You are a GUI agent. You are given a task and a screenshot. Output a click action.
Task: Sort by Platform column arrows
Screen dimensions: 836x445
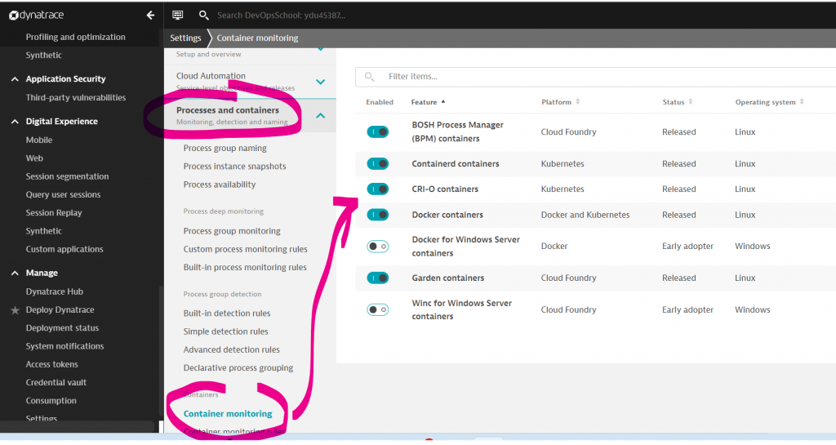point(578,102)
